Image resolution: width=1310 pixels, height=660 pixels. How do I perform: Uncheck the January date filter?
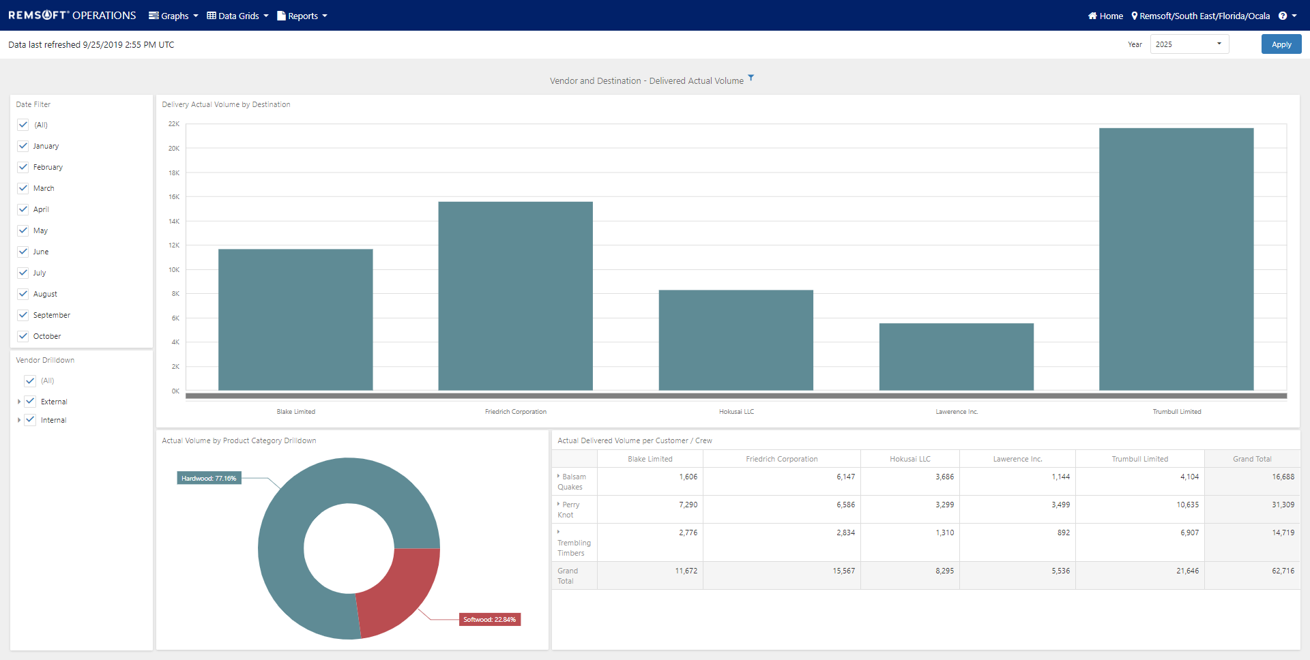[23, 146]
